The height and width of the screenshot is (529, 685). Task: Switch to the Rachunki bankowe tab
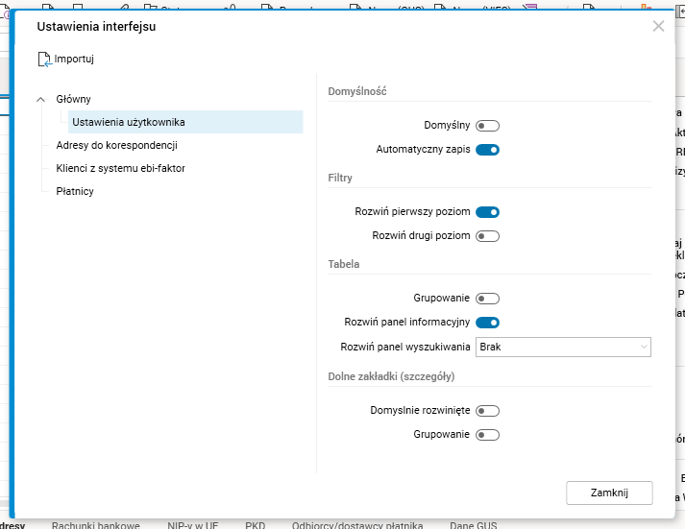coord(96,525)
